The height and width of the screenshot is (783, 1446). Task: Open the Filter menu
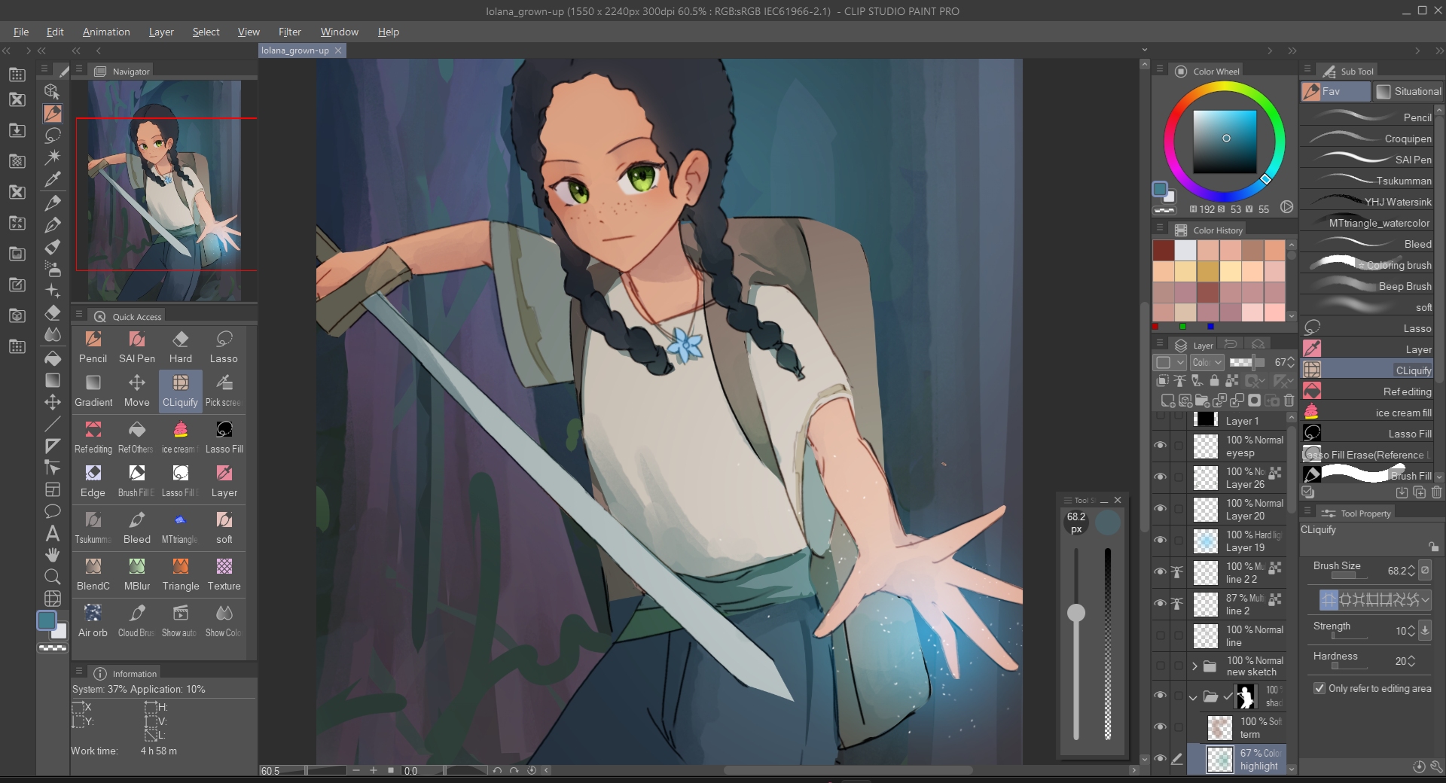pyautogui.click(x=289, y=32)
